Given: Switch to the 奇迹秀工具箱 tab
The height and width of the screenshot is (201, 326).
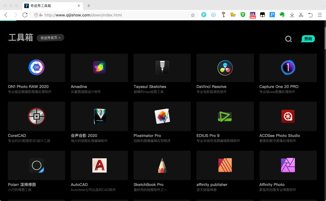Looking at the screenshot, I should (51, 6).
